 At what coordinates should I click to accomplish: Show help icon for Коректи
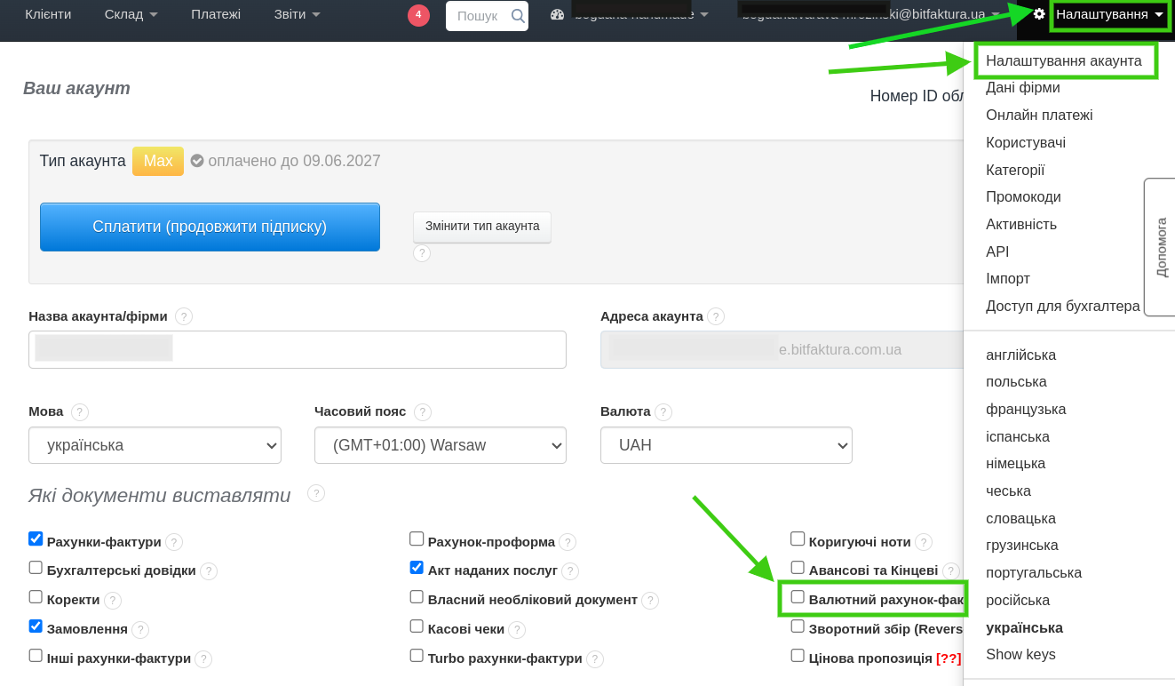click(x=113, y=601)
